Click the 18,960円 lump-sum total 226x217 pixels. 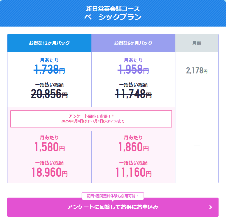[x=49, y=172]
